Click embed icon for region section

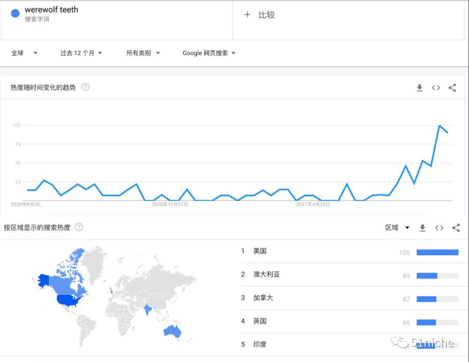click(x=439, y=228)
